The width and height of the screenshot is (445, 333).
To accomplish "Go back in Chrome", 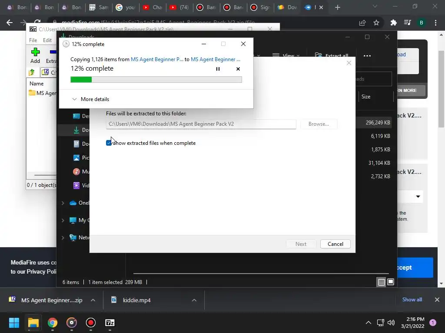I will (x=10, y=23).
